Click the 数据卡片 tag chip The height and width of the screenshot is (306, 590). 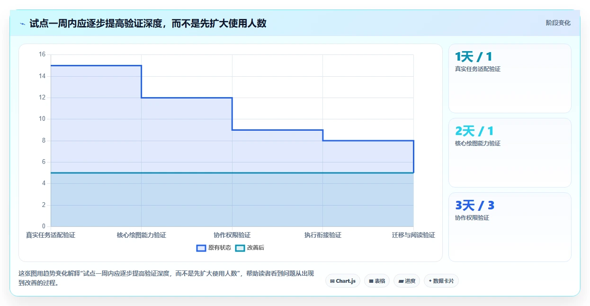[x=441, y=281]
